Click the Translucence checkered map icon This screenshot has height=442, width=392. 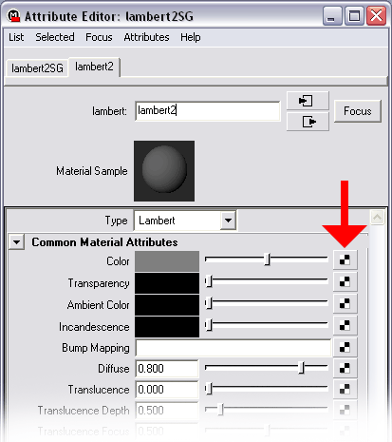pyautogui.click(x=345, y=389)
